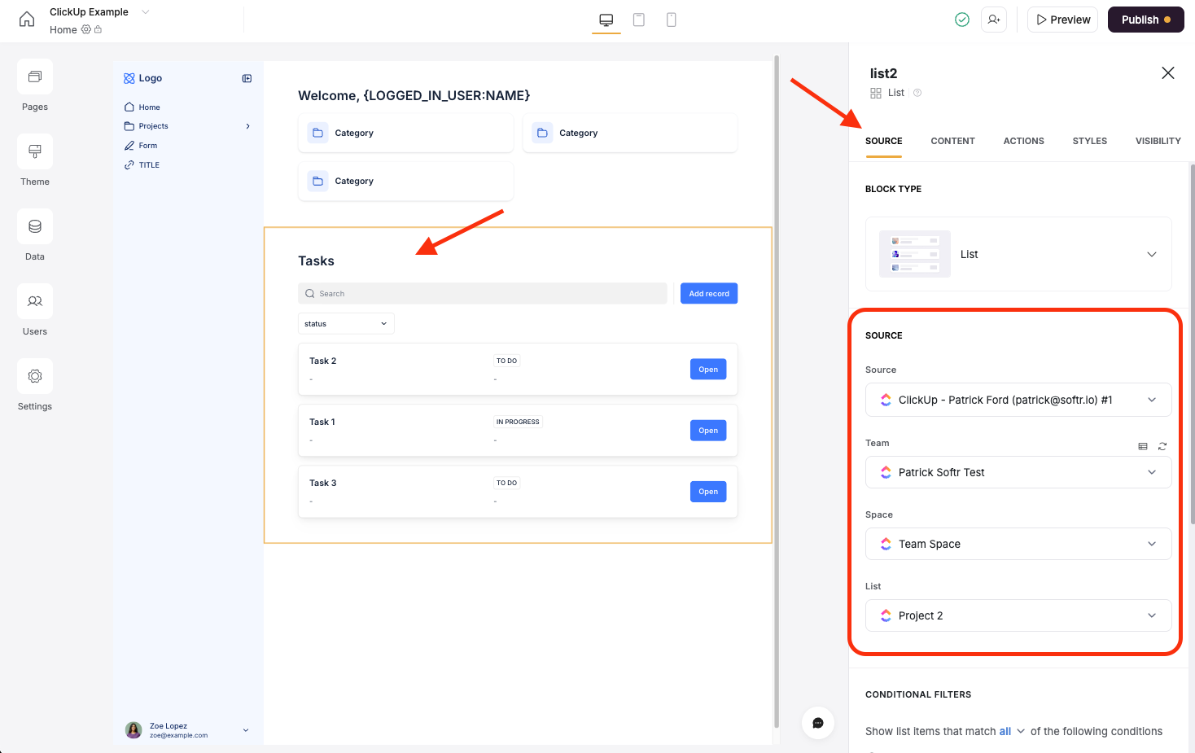Open the Block Type List dropdown
1195x753 pixels.
coord(1151,254)
